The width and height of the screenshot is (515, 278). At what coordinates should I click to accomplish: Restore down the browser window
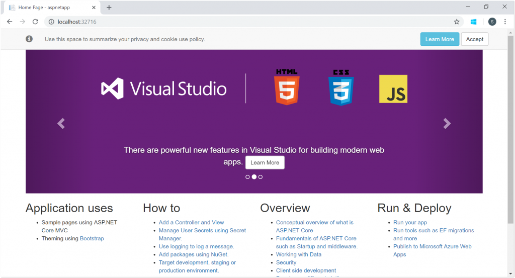(x=486, y=7)
